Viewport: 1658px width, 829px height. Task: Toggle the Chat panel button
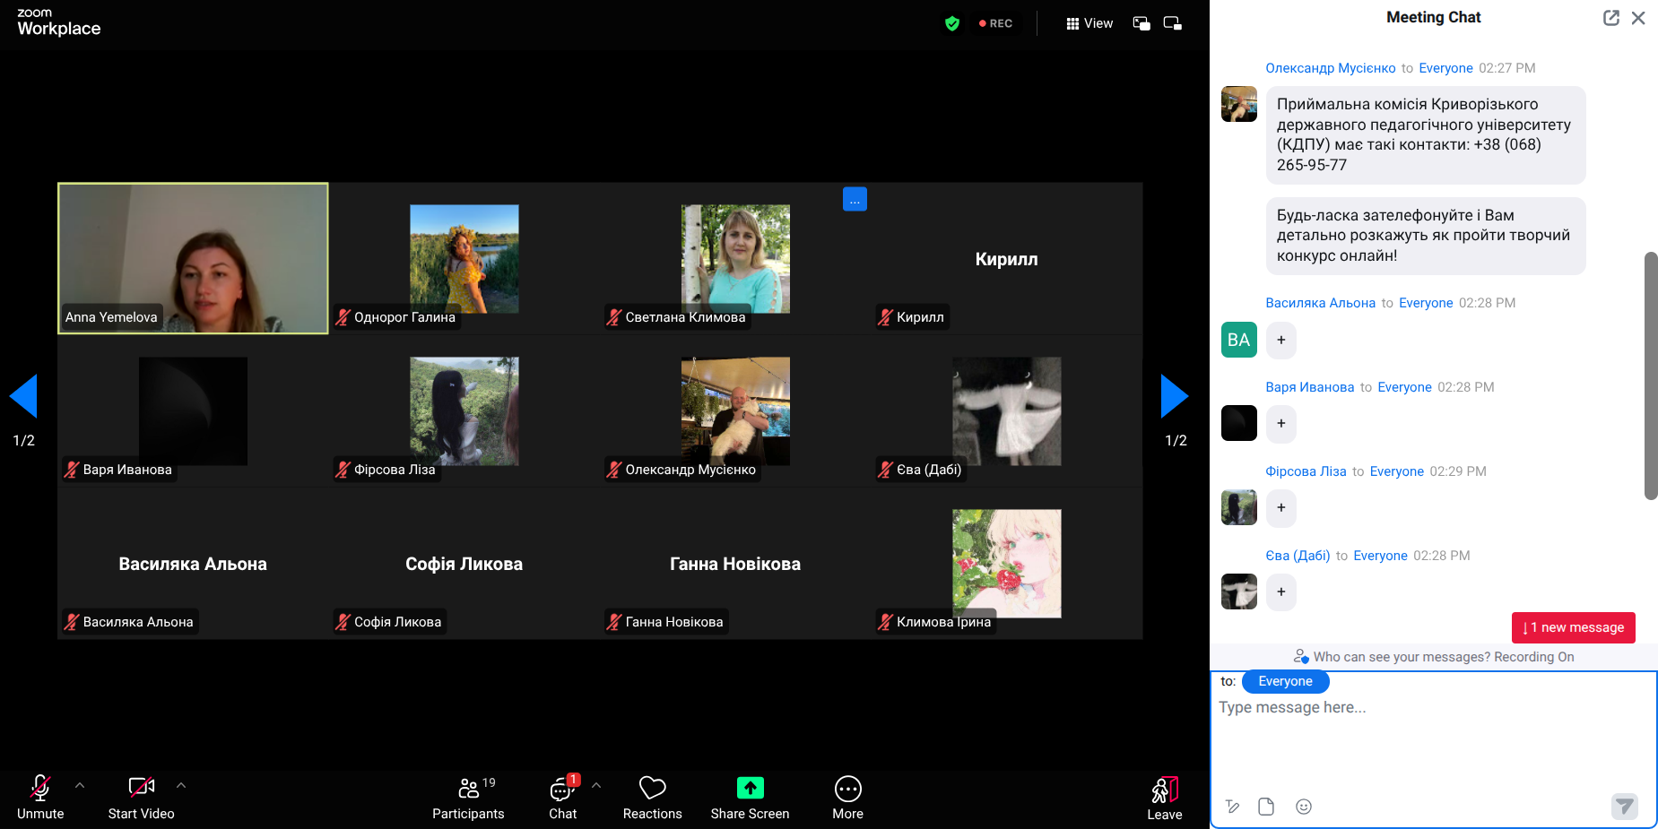tap(562, 789)
